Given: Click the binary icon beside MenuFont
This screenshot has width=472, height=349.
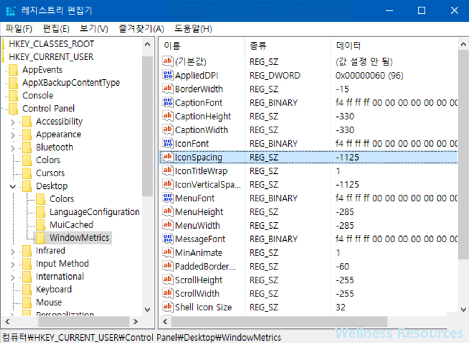Looking at the screenshot, I should pos(167,198).
